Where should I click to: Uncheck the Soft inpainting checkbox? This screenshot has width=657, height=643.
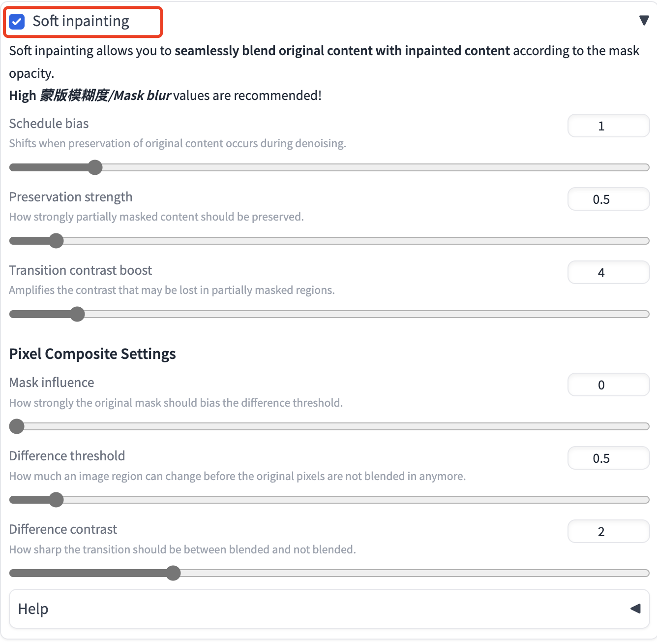(17, 22)
